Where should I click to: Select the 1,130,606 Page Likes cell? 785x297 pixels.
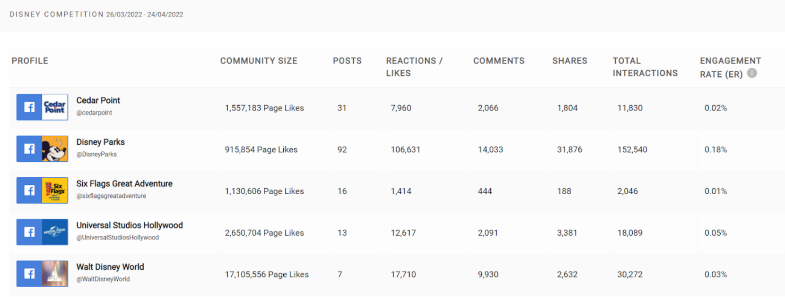[x=264, y=191]
